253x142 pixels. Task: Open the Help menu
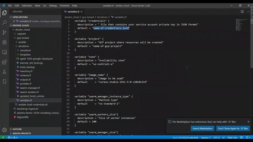[75, 6]
